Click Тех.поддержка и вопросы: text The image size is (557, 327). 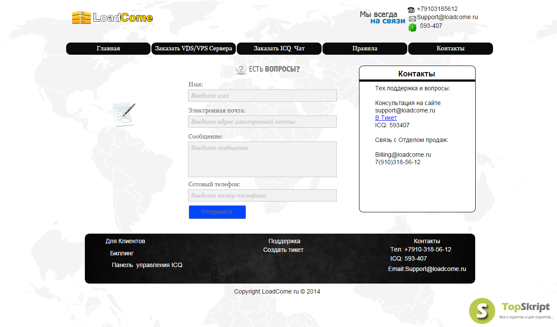[x=413, y=88]
